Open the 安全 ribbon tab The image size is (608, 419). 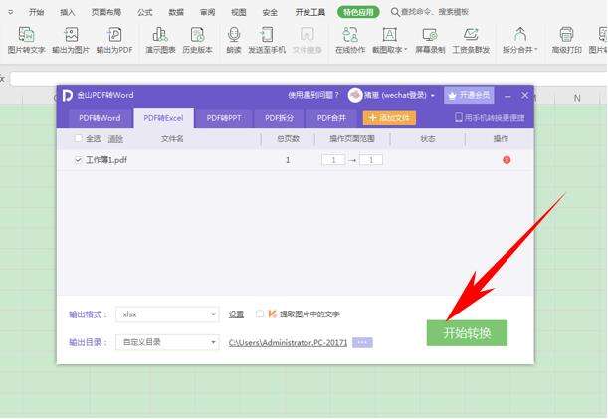tap(270, 12)
